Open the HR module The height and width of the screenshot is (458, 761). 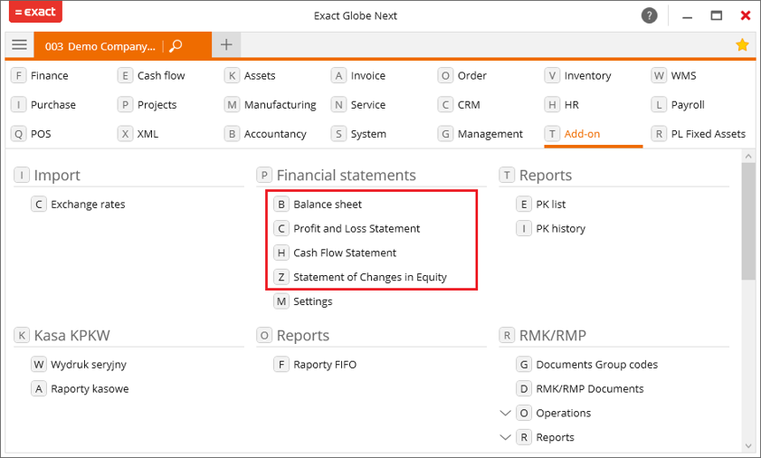pyautogui.click(x=562, y=105)
